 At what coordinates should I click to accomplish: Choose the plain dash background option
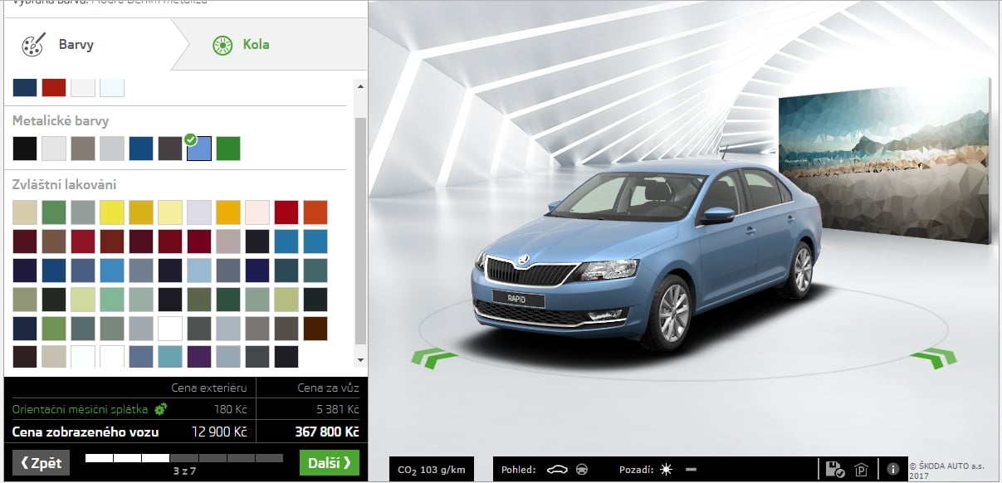[690, 470]
